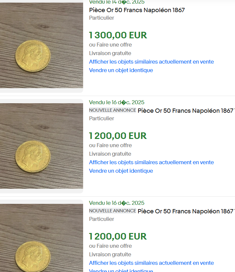The height and width of the screenshot is (272, 235).
Task: Click 'ou Faire une offre' in the second listing
Action: pos(110,145)
